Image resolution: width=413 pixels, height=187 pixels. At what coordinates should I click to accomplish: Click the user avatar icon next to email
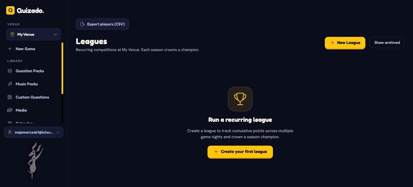coord(10,132)
